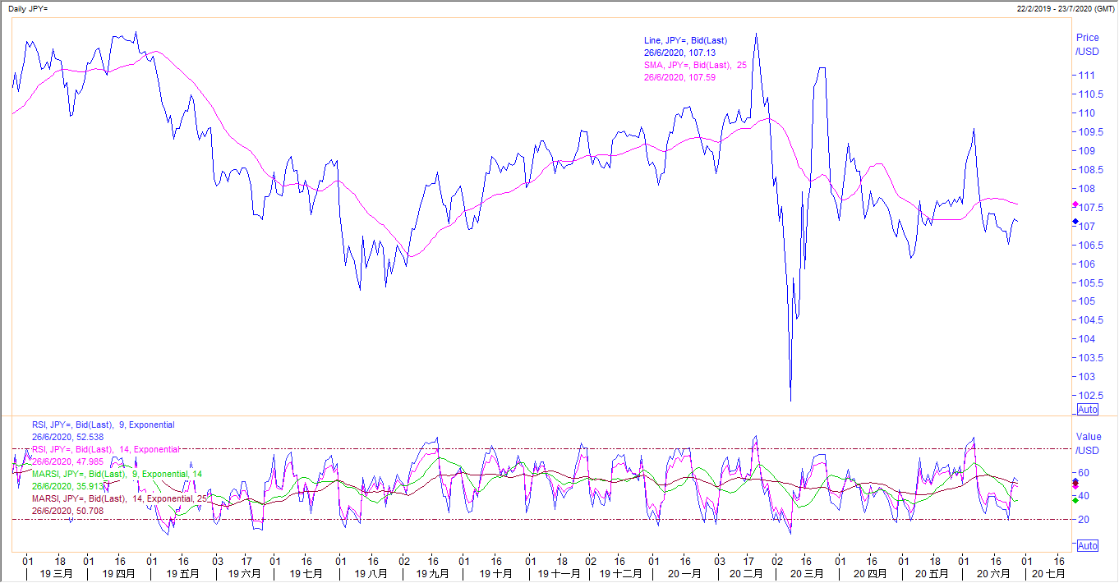The image size is (1119, 583).
Task: Click the MARSI value '26/6/2020, 50.708'
Action: click(69, 511)
